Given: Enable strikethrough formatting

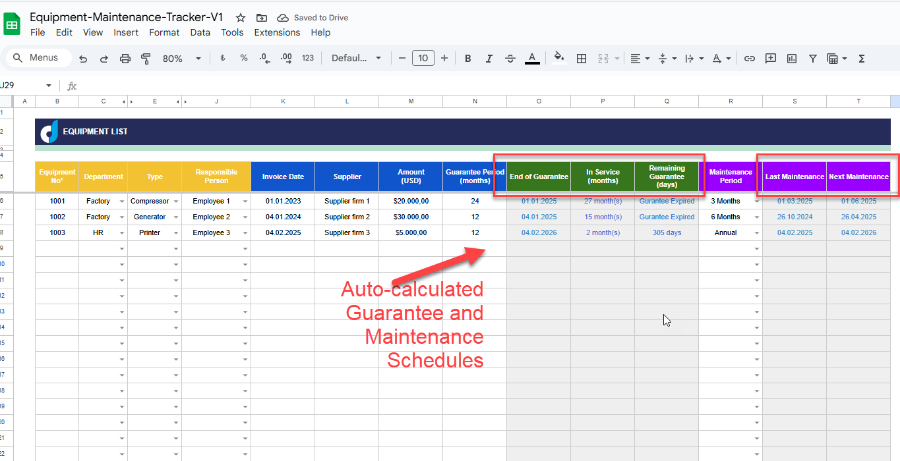Looking at the screenshot, I should (x=510, y=58).
